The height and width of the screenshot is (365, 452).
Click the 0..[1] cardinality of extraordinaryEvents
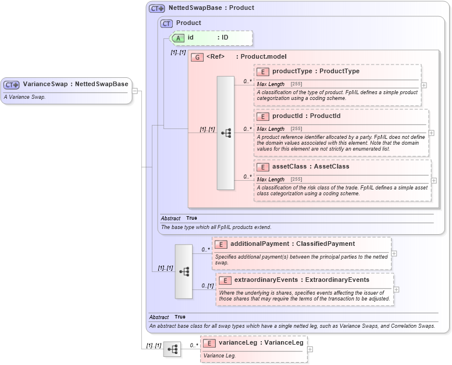tap(208, 286)
